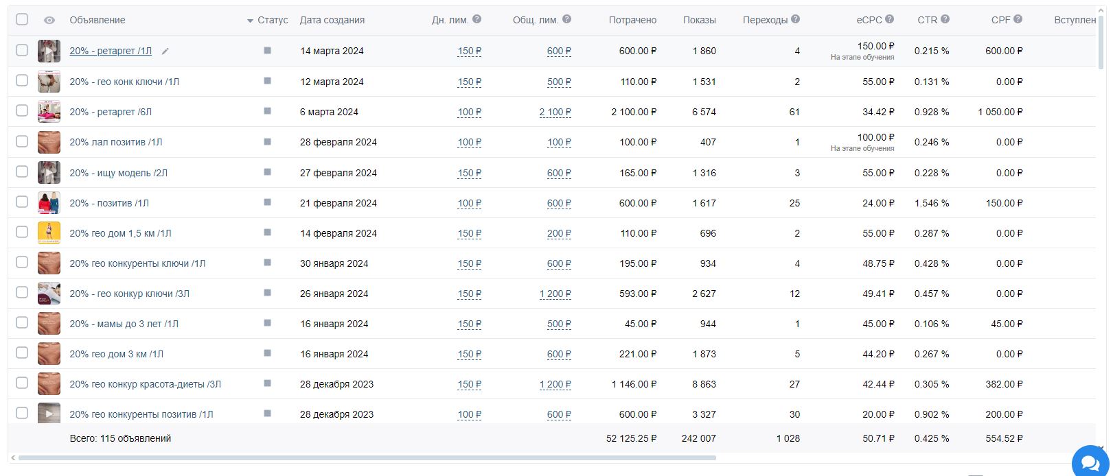This screenshot has width=1113, height=476.
Task: Edit daily limit '150 ₽' of '20% - ищу модель /2Л'
Action: pyautogui.click(x=470, y=173)
